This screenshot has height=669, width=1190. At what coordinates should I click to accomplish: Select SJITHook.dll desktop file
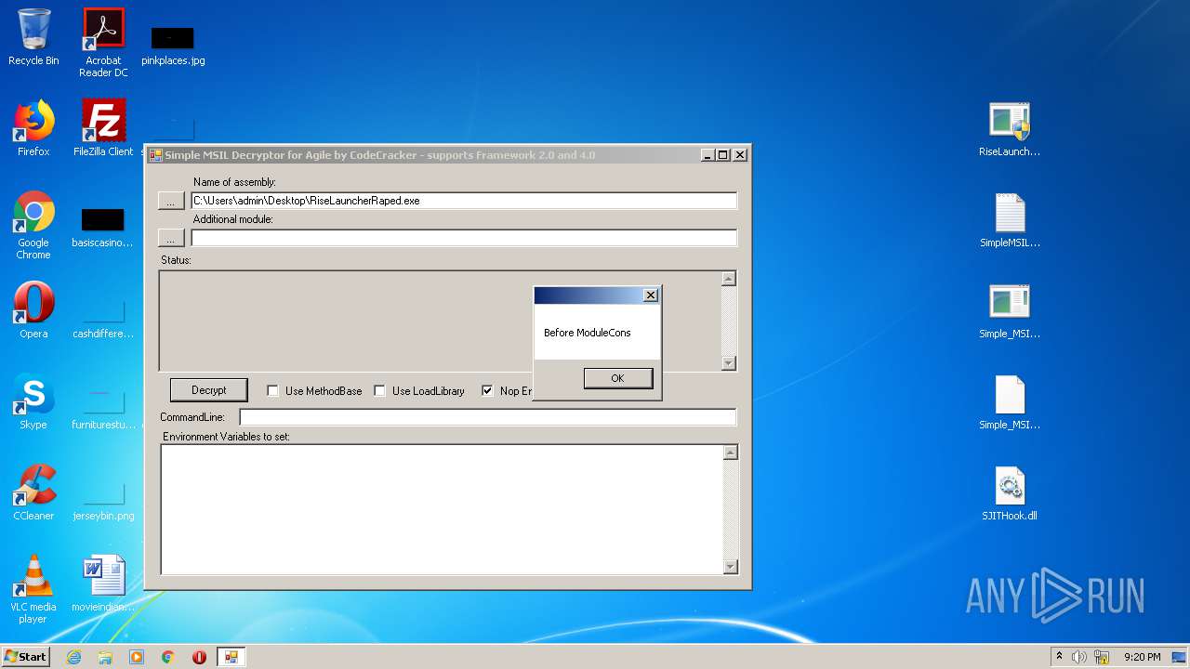pos(1010,492)
